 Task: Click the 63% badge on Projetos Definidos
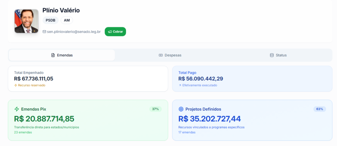click(x=320, y=109)
